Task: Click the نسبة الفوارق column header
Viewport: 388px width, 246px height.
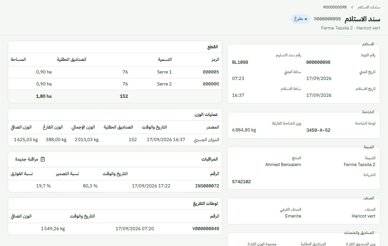Action: (x=22, y=174)
